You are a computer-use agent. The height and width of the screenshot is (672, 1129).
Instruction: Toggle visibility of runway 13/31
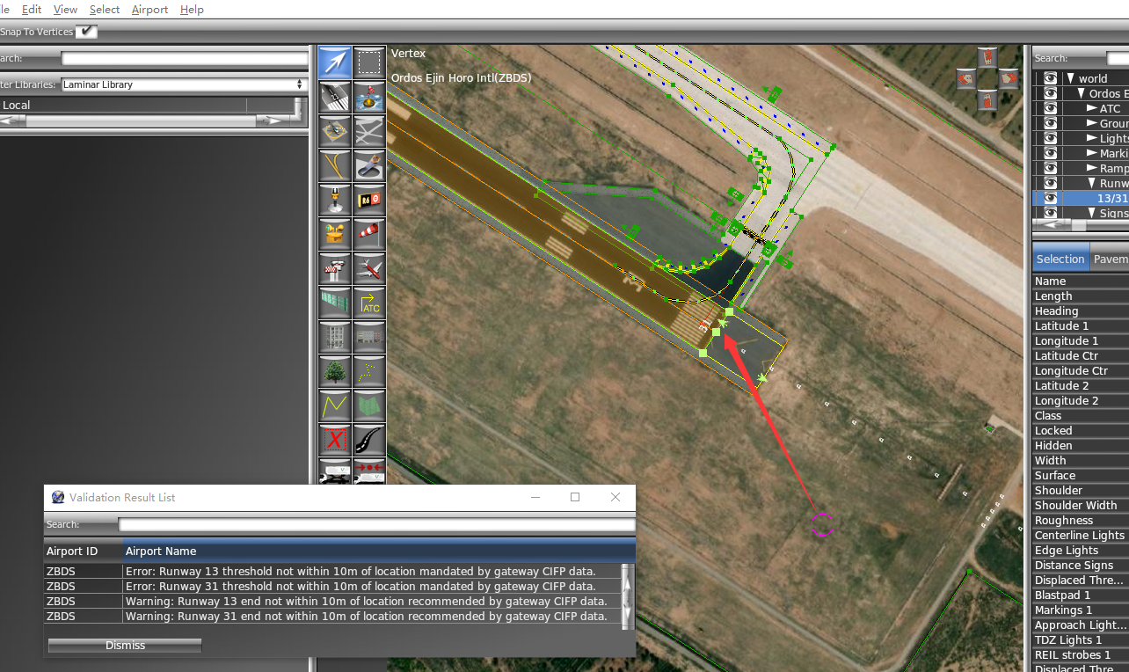[x=1049, y=198]
